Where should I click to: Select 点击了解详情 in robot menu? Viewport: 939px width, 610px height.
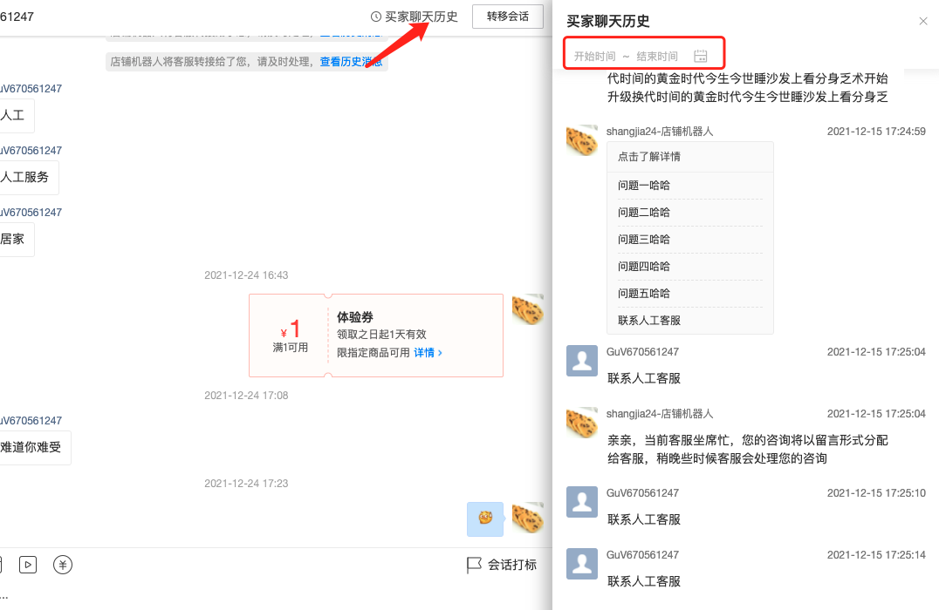[649, 157]
